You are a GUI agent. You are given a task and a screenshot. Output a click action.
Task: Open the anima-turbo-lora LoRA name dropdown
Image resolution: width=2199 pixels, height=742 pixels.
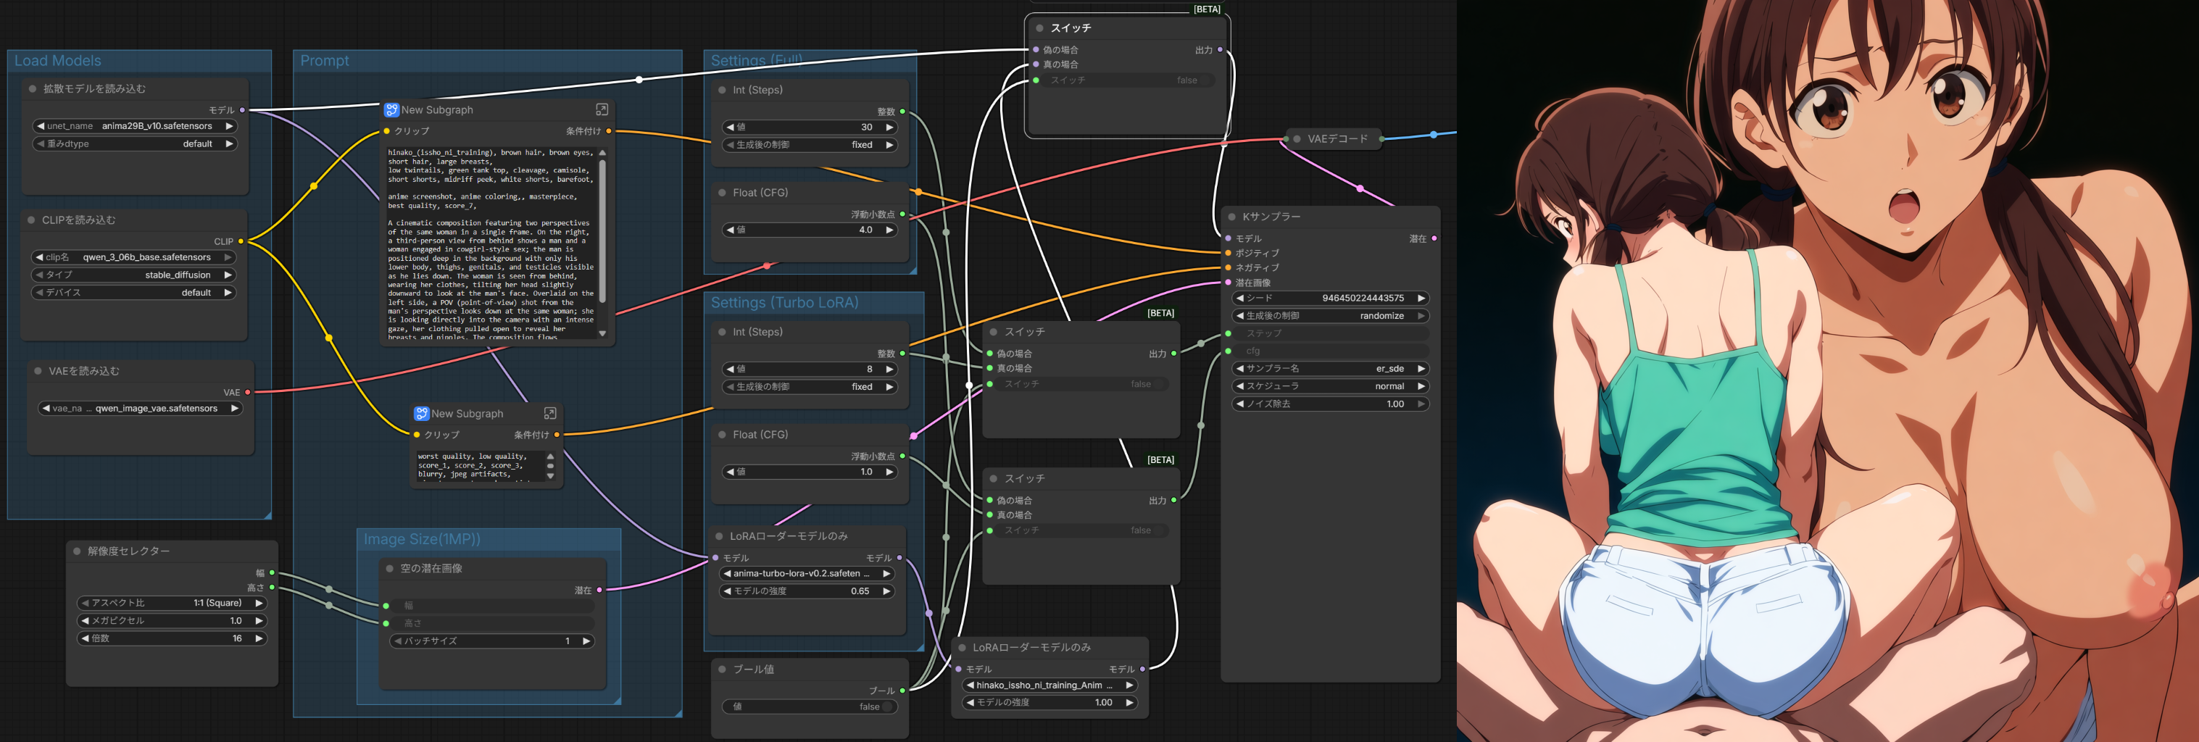pyautogui.click(x=807, y=574)
